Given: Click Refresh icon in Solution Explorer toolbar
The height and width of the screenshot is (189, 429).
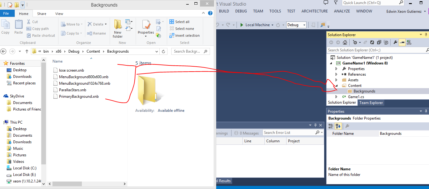Looking at the screenshot, I should pyautogui.click(x=372, y=42).
